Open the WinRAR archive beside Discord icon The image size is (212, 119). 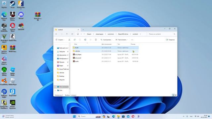click(x=38, y=16)
